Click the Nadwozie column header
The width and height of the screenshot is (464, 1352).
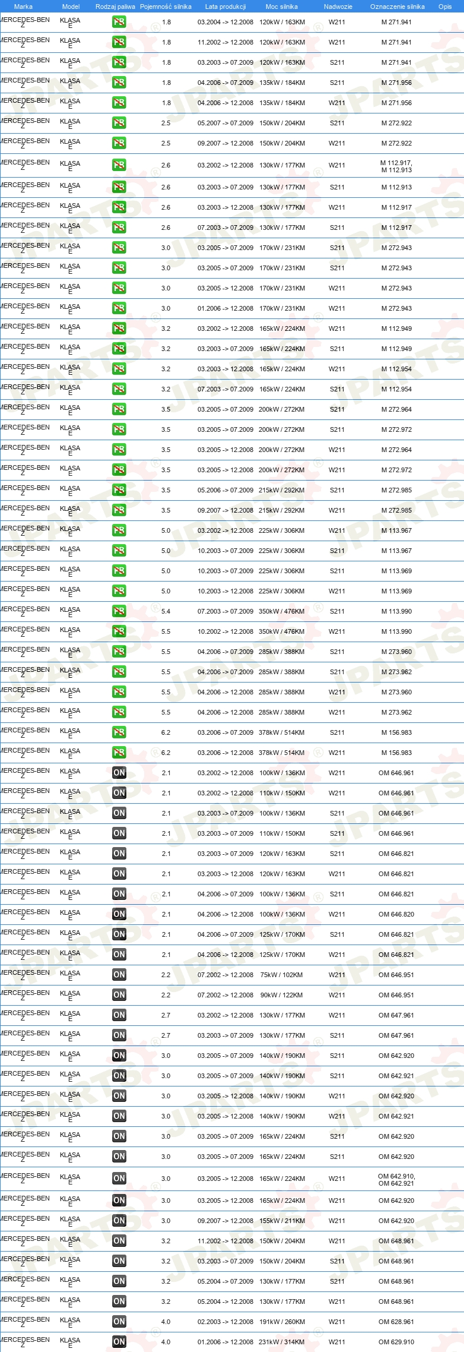pyautogui.click(x=338, y=7)
